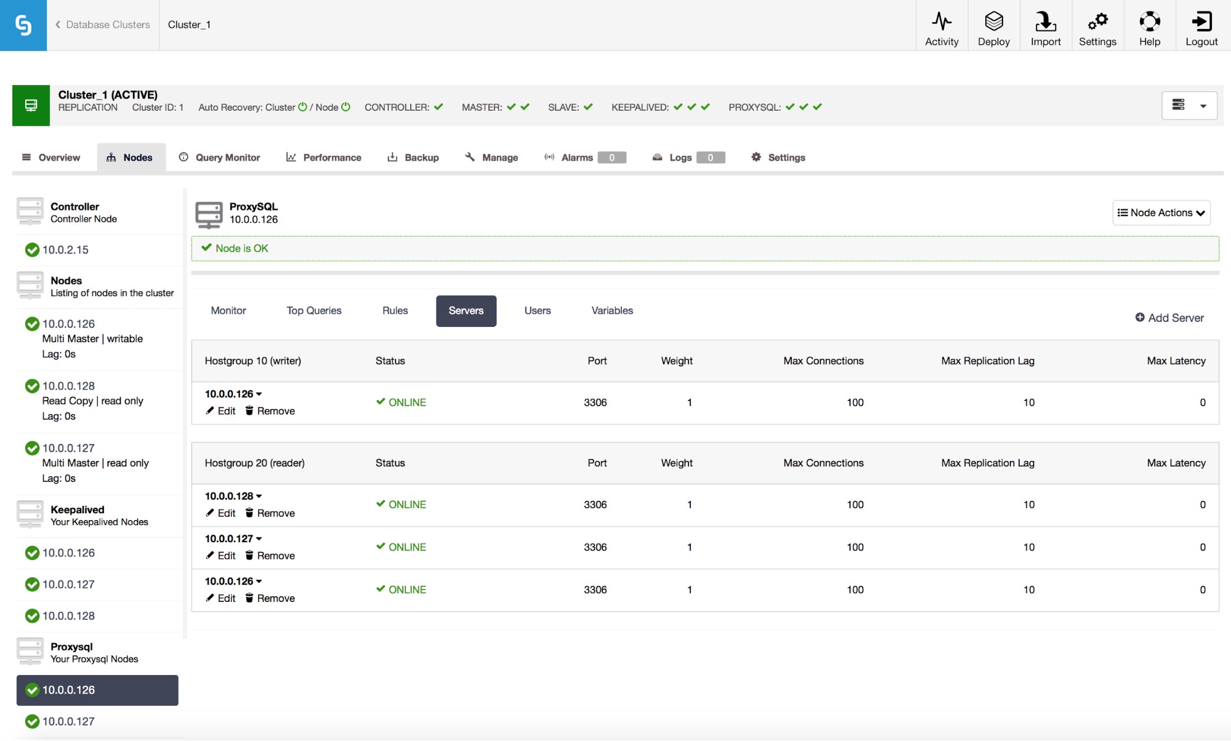Open the cluster Settings tab

[x=778, y=158]
